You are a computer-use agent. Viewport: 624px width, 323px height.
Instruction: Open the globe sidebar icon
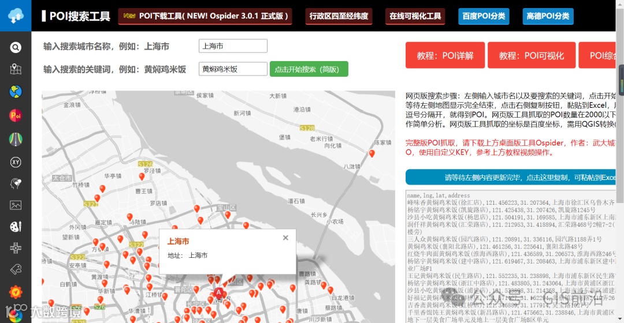(16, 92)
